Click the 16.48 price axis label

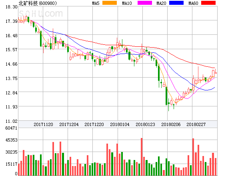click(x=12, y=36)
